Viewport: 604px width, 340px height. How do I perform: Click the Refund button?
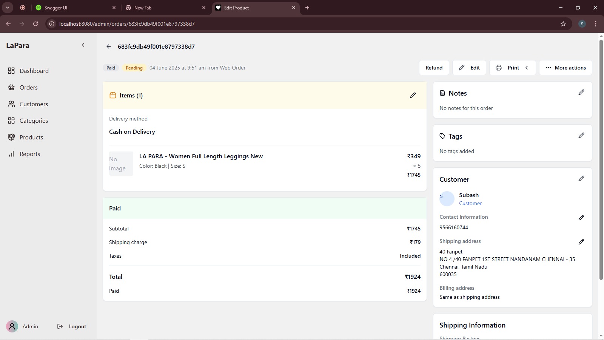click(x=434, y=68)
